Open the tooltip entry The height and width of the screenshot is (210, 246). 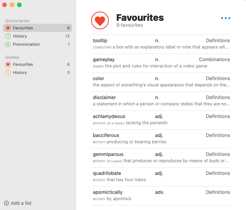coord(161,44)
